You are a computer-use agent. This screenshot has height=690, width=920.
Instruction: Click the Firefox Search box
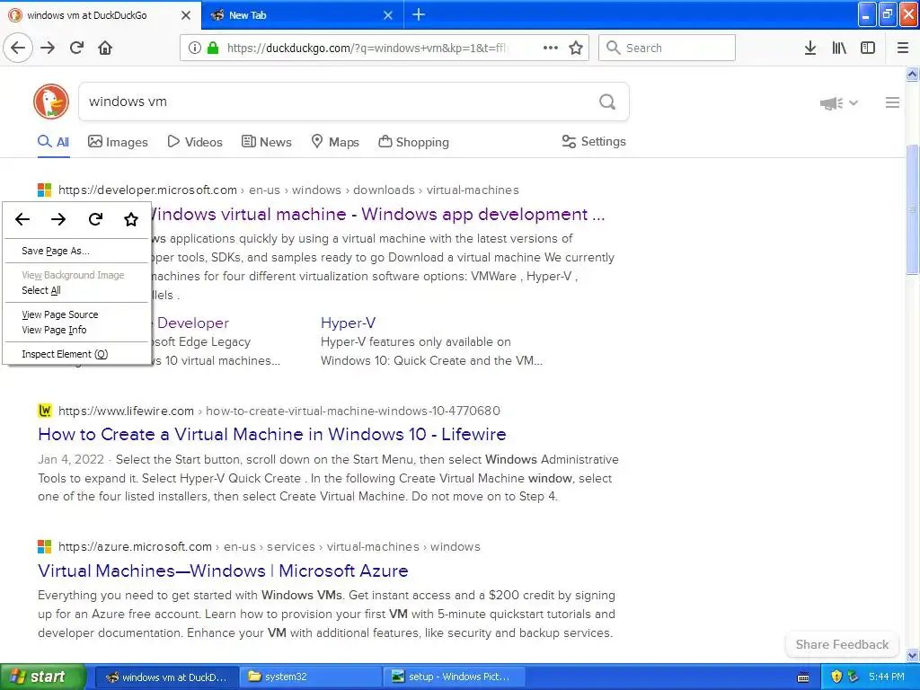tap(667, 48)
